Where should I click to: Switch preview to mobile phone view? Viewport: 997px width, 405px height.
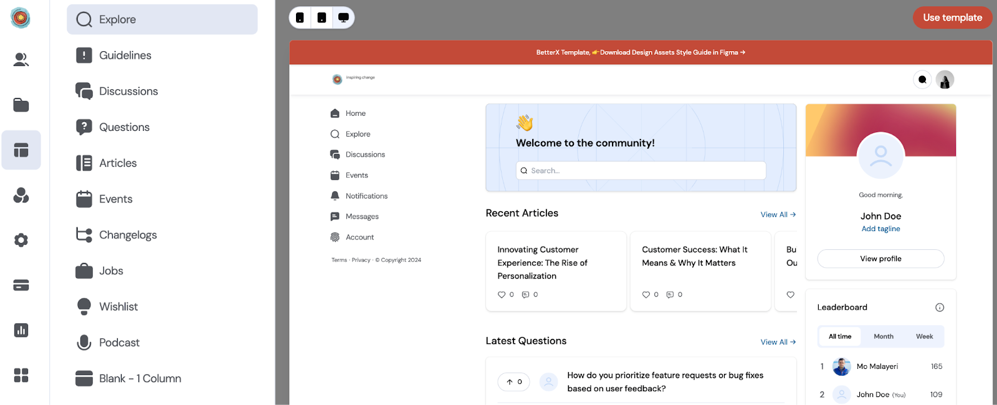point(300,17)
